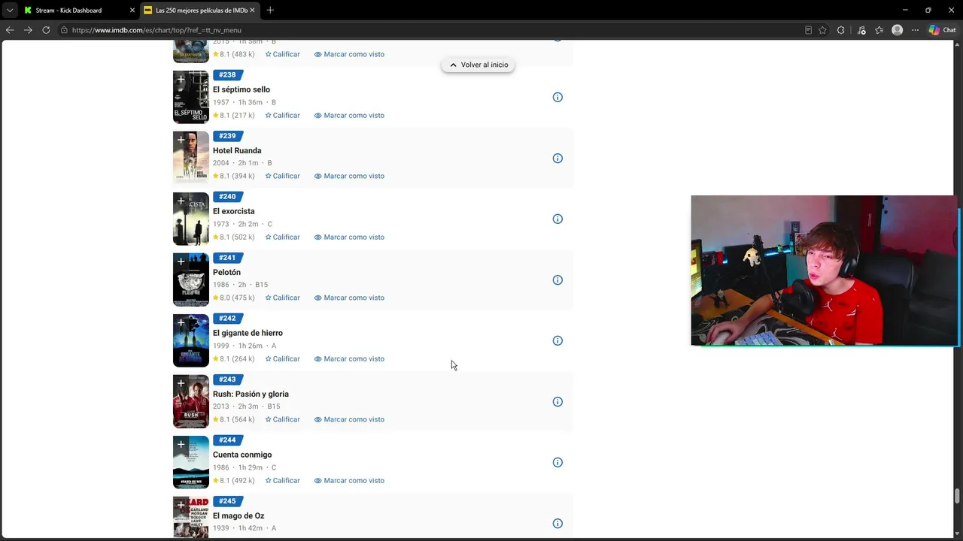
Task: Add Hotel Ruanda to watchlist
Action: coord(181,140)
